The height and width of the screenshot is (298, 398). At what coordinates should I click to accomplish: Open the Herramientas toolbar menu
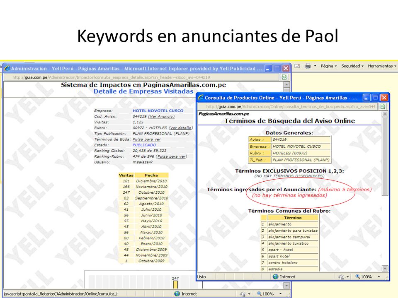(382, 66)
